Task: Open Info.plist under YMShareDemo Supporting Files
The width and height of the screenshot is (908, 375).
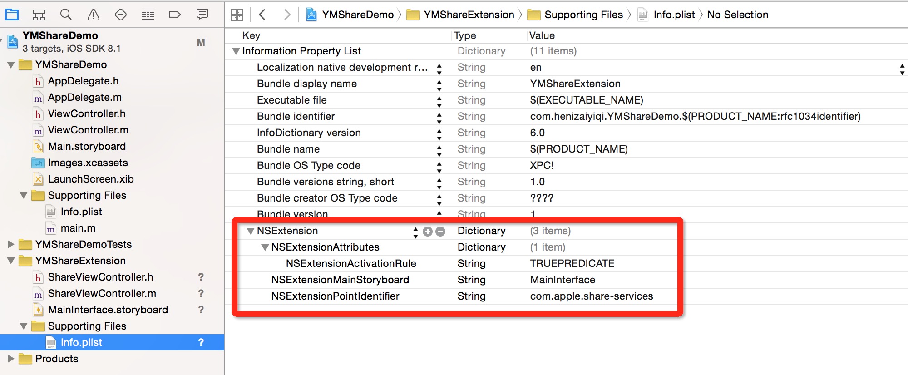Action: tap(81, 212)
